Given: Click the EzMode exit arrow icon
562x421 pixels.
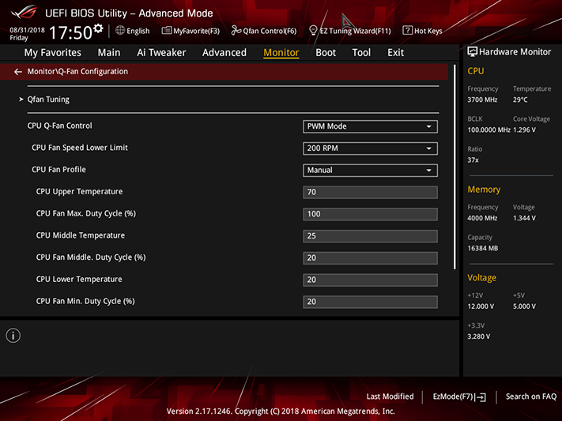Looking at the screenshot, I should pyautogui.click(x=481, y=397).
